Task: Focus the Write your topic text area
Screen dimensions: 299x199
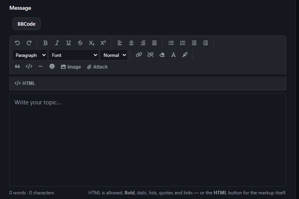Action: tap(148, 139)
